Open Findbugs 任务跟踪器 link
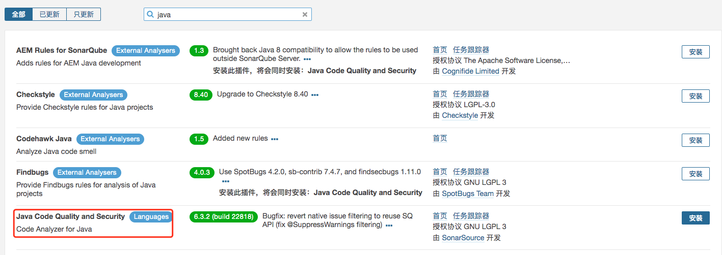This screenshot has height=255, width=722. (x=471, y=172)
